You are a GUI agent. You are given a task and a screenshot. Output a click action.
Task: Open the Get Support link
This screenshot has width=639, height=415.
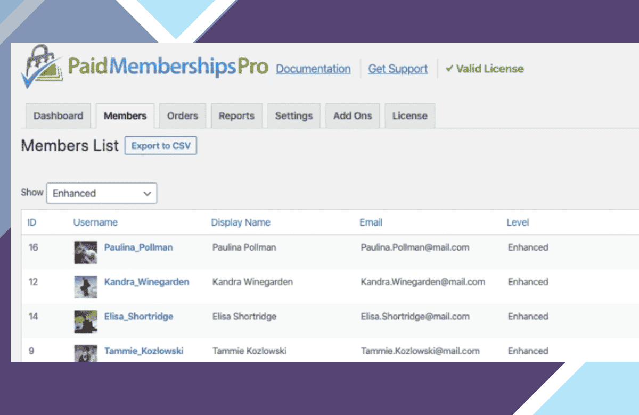pyautogui.click(x=398, y=69)
